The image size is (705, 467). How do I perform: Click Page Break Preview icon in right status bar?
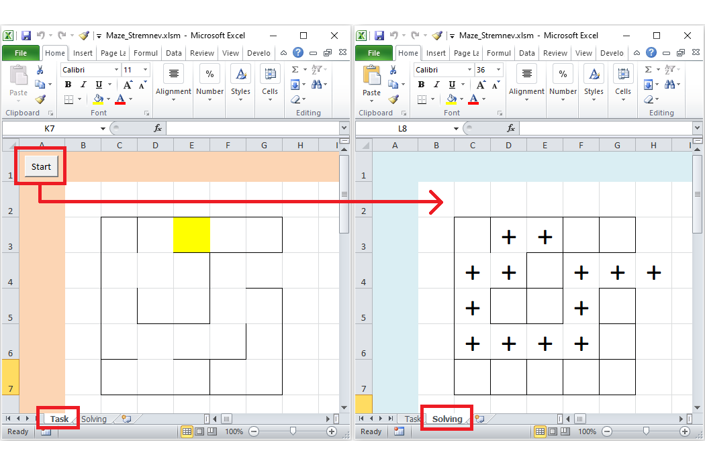[x=565, y=432]
